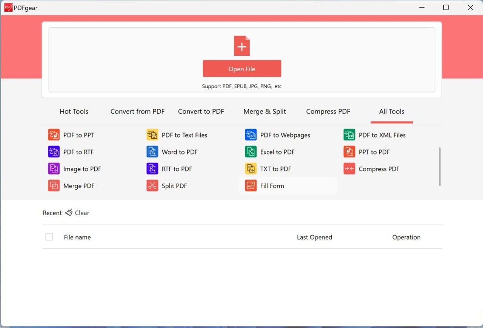
Task: Click the Excel to PDF icon
Action: point(251,152)
